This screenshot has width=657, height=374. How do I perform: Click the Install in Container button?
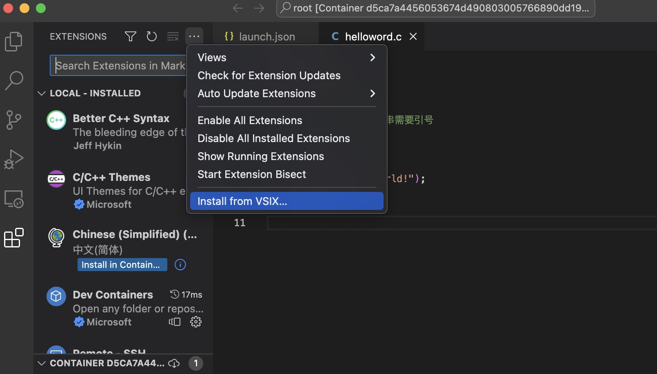(122, 265)
